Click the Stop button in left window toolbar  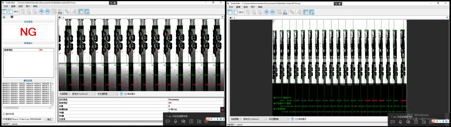[41, 11]
